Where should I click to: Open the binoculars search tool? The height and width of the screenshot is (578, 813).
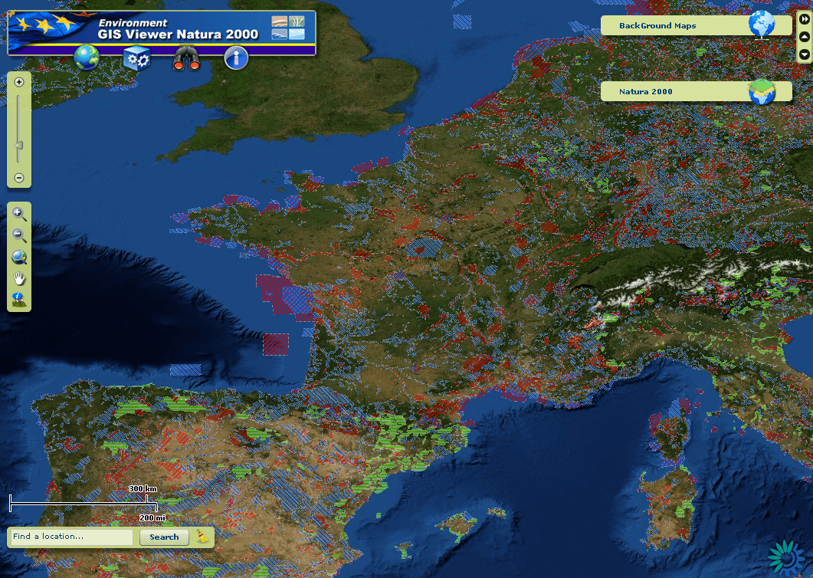click(186, 57)
